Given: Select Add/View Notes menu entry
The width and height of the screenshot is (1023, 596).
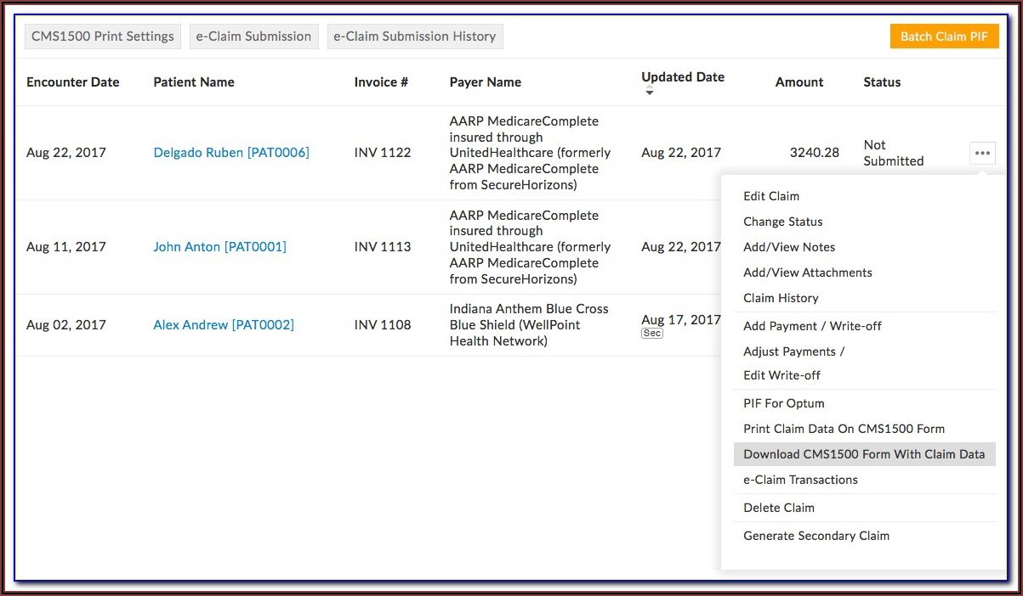Looking at the screenshot, I should click(x=789, y=247).
